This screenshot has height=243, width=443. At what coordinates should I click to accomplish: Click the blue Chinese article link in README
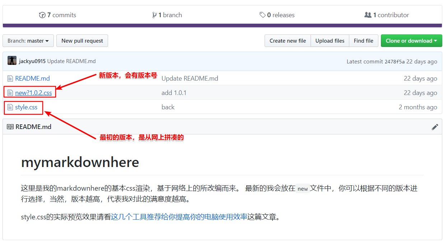pyautogui.click(x=179, y=217)
